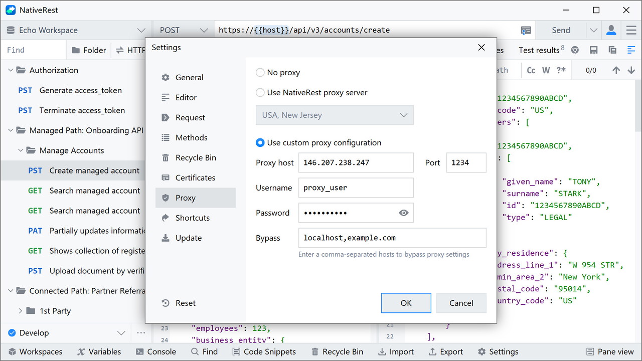The image size is (642, 361).
Task: Jump to next search match arrow
Action: click(x=631, y=70)
